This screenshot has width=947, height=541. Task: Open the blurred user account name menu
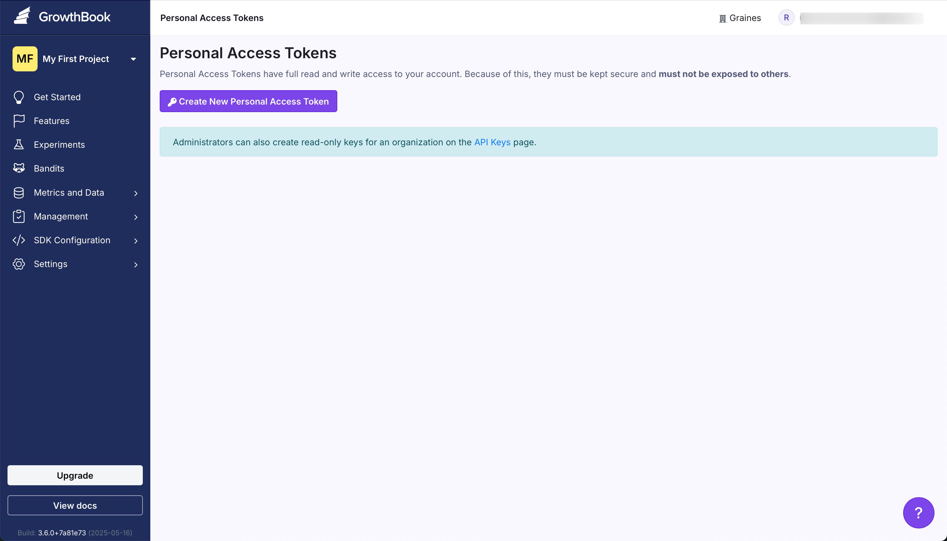click(x=862, y=18)
